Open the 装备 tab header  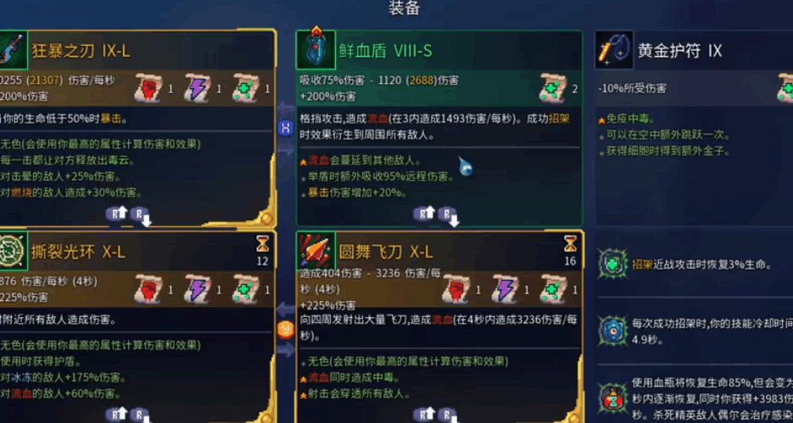coord(404,8)
